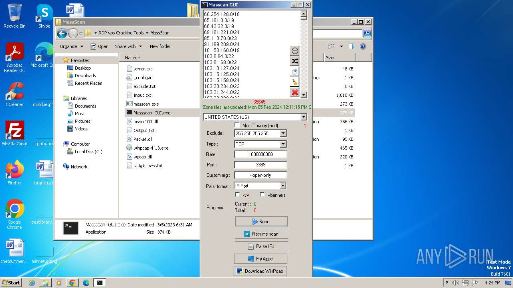Click the command prompt taskbar icon
This screenshot has width=513, height=288.
tap(99, 283)
